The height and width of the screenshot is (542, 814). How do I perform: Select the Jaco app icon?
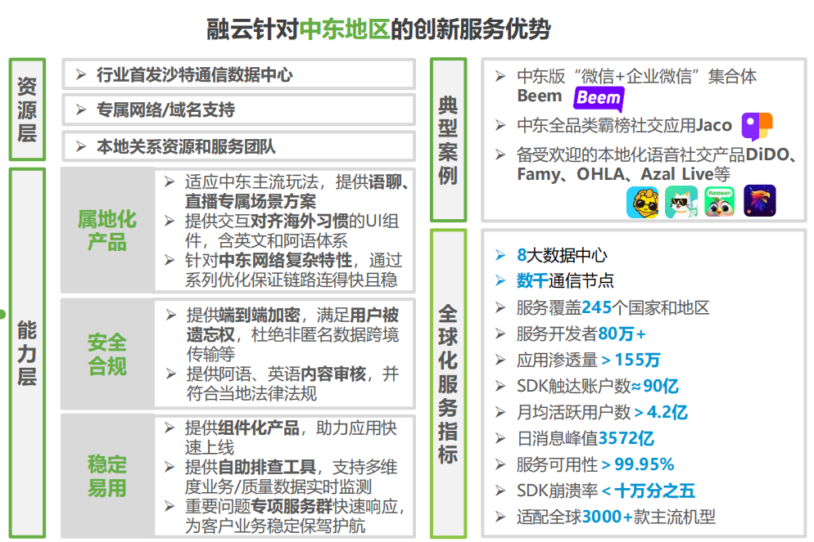(x=757, y=127)
